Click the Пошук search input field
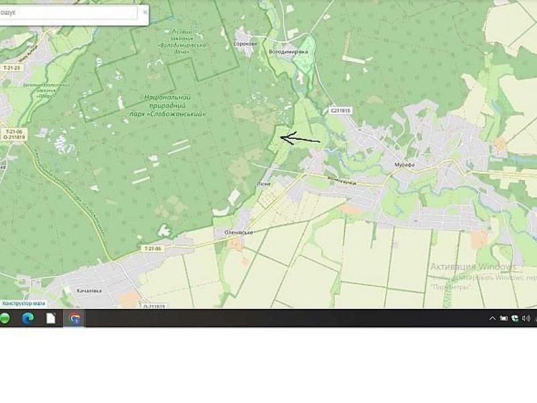This screenshot has height=403, width=537. 67,13
